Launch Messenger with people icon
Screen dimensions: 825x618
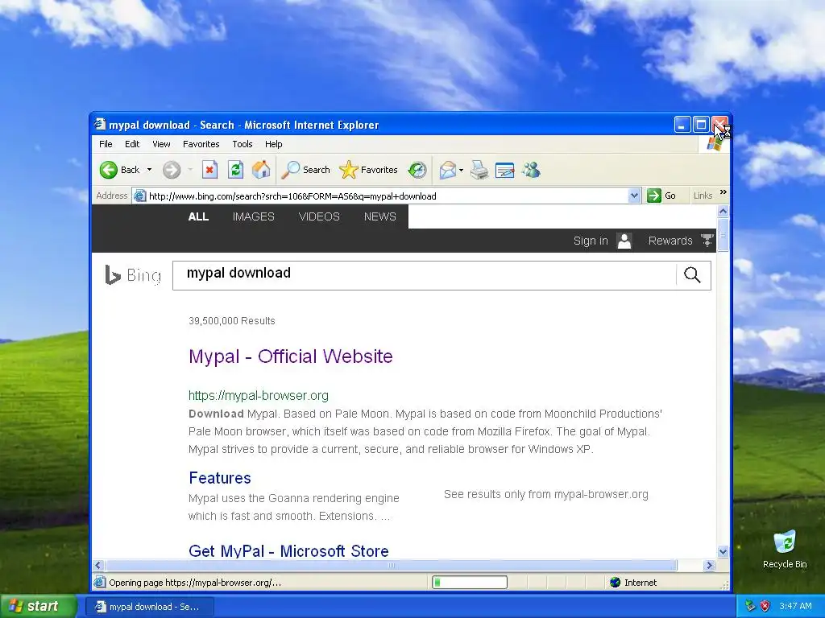[531, 170]
